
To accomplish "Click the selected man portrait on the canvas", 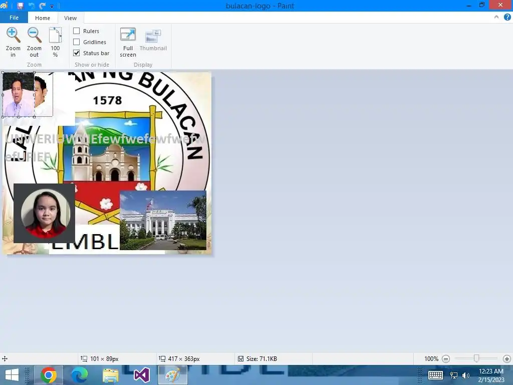I will 19,95.
